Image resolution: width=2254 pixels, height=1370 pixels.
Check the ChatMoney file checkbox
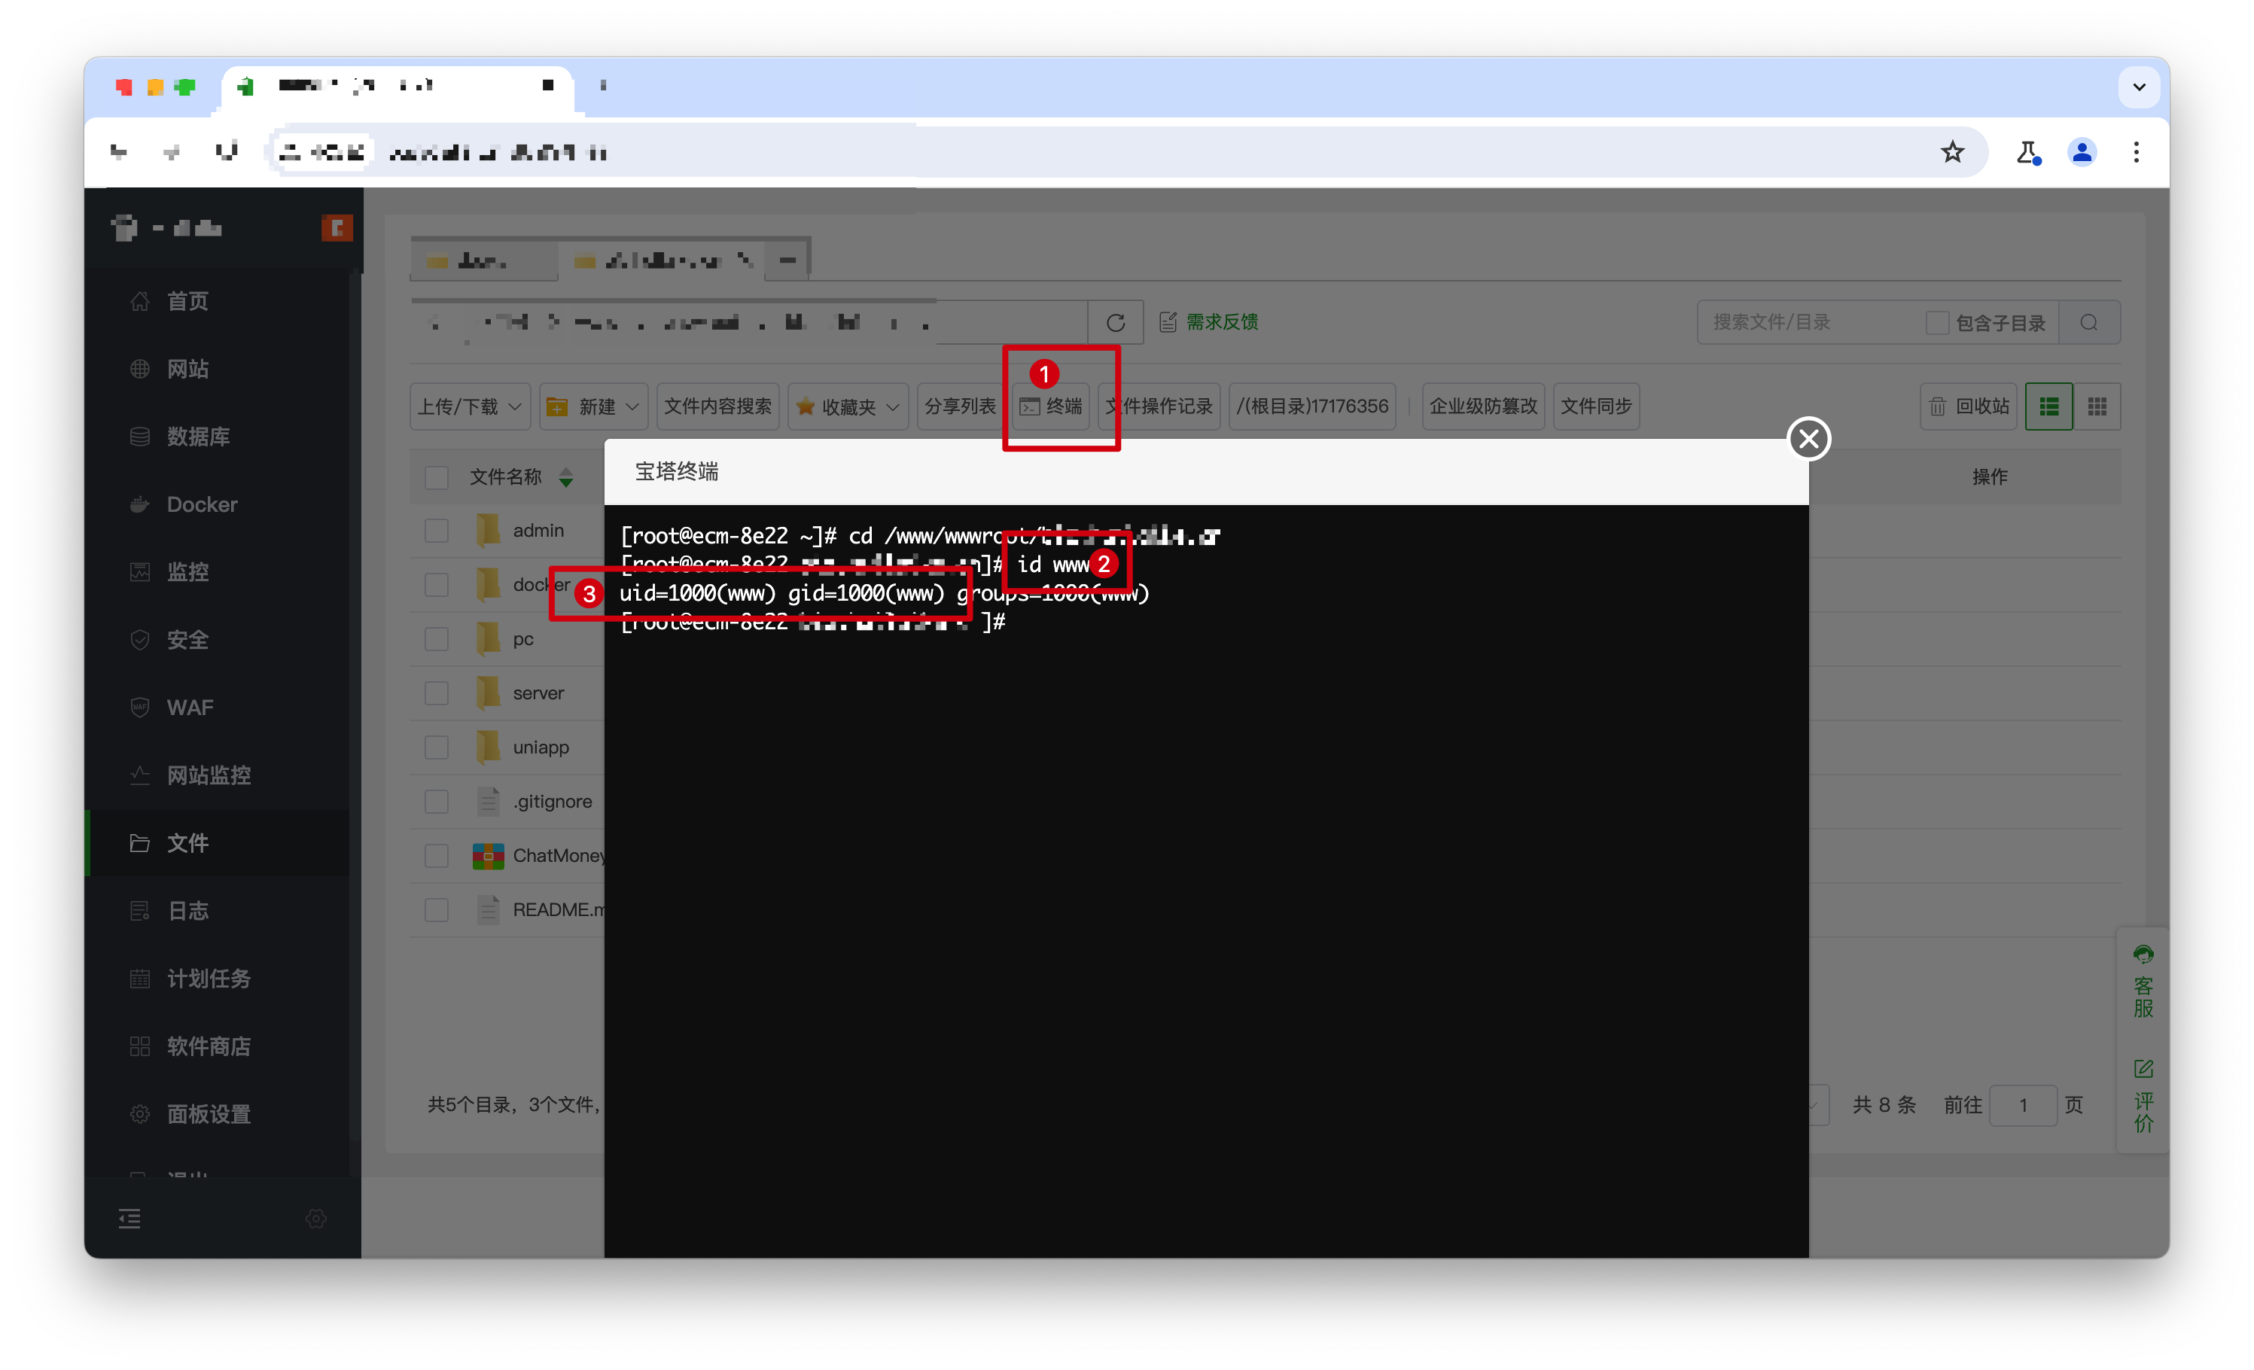[437, 855]
